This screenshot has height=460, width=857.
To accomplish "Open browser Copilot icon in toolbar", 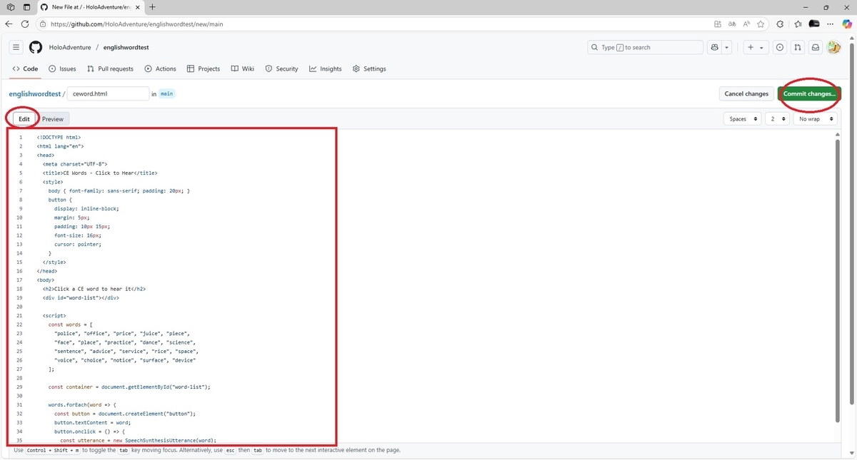I will point(847,24).
